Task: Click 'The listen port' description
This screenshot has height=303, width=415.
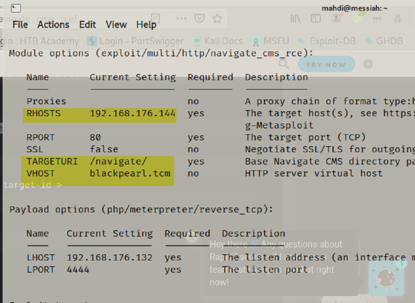Action: pos(265,270)
